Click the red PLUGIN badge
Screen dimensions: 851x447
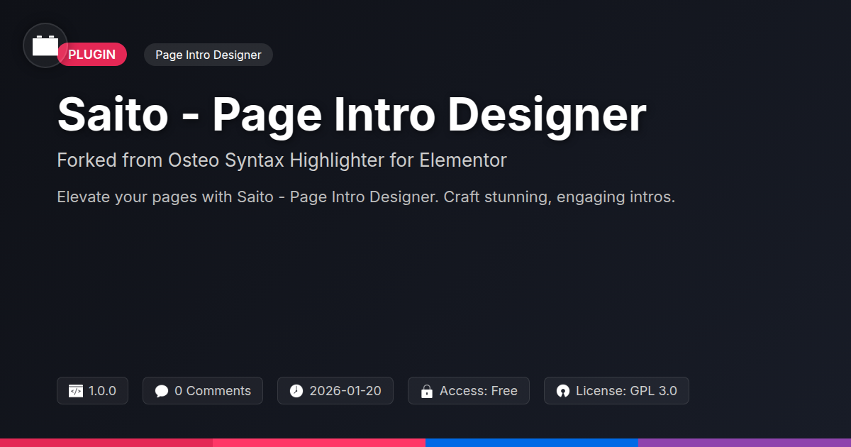point(92,55)
